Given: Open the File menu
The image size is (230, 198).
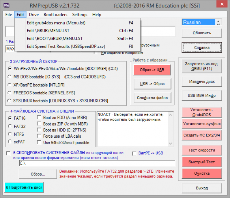Looking at the screenshot, I should pos(9,15).
